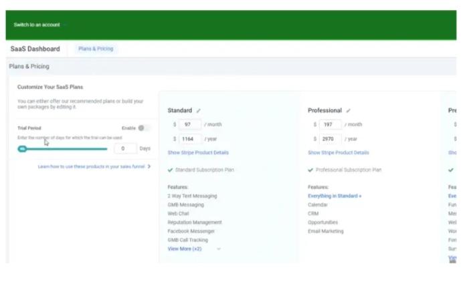Click the trial Days number field

(x=125, y=148)
